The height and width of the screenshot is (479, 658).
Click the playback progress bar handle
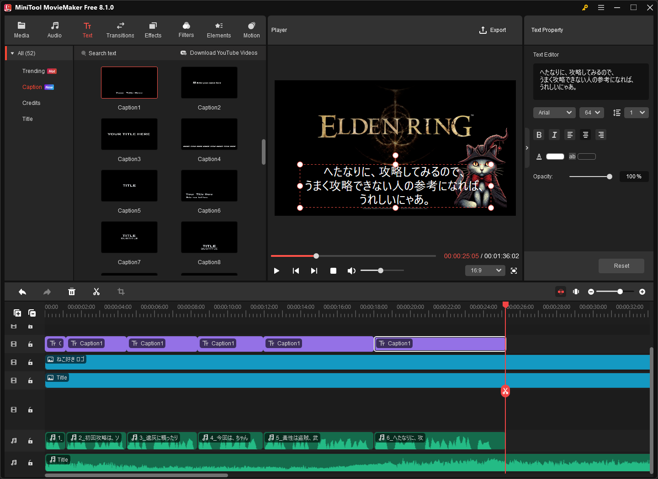316,256
